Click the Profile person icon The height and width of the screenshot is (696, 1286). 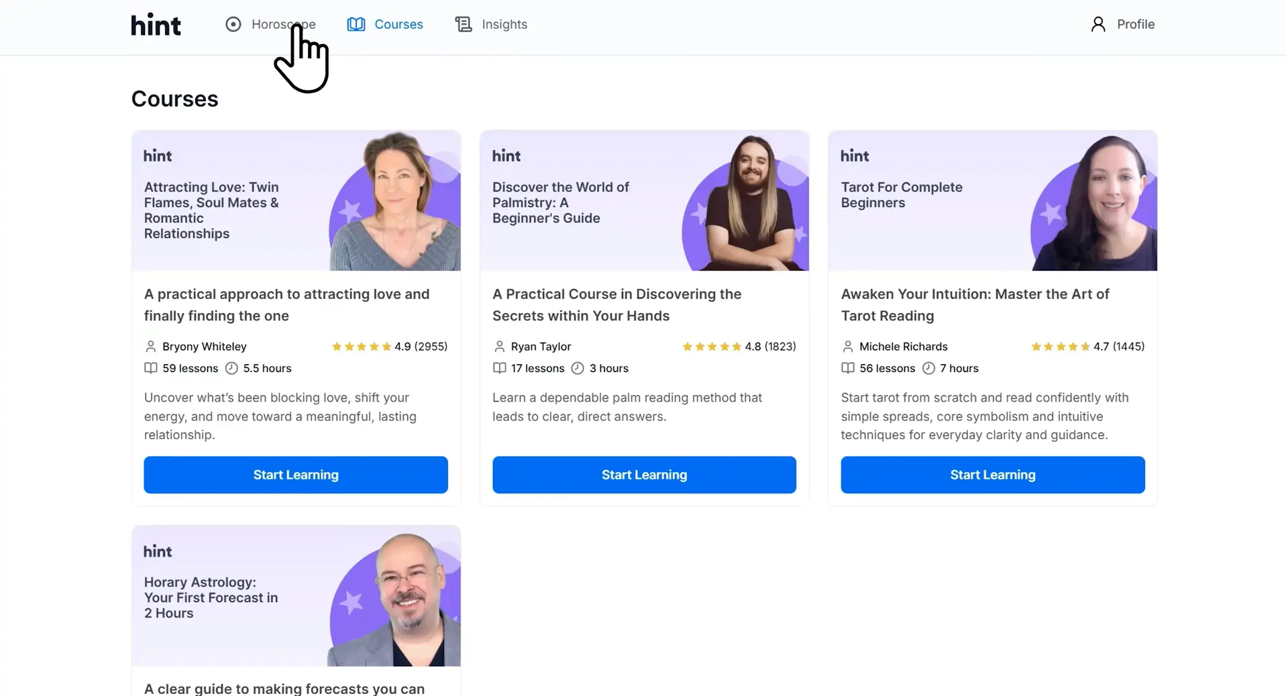pos(1098,24)
